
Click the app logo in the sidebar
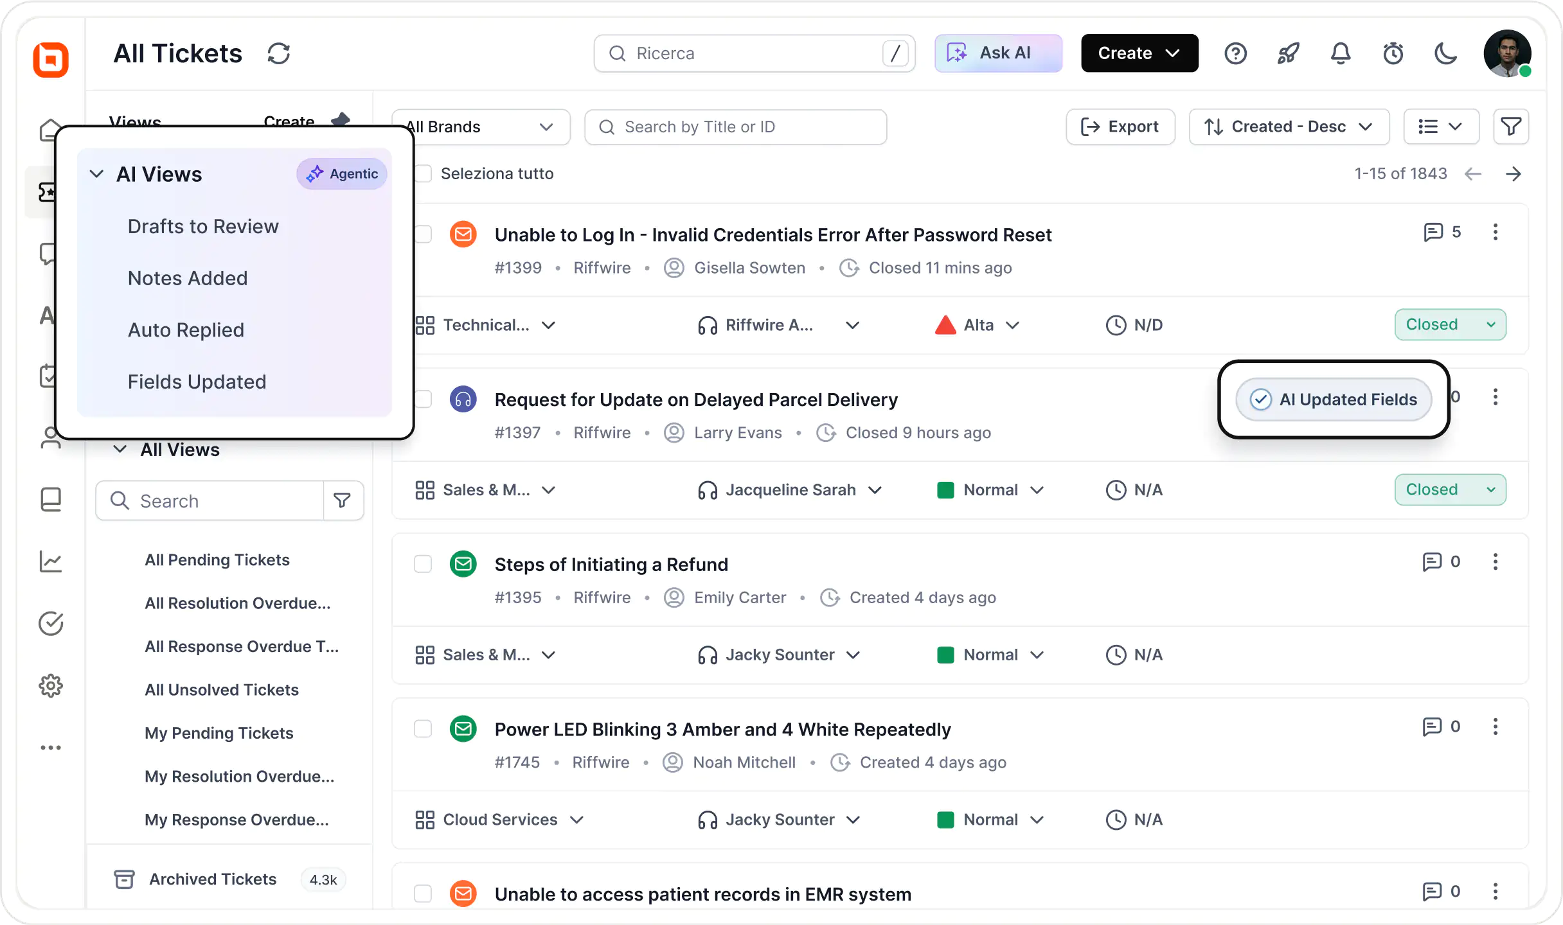click(x=51, y=60)
